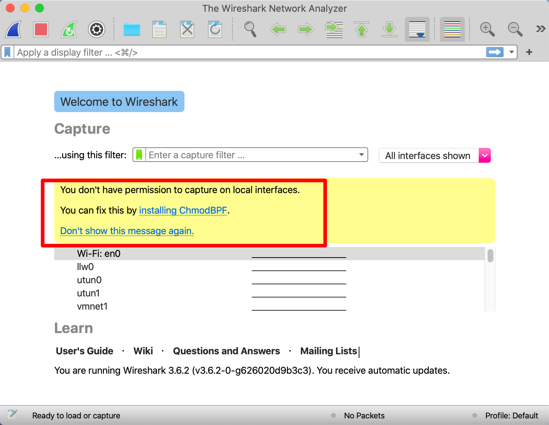Expand the capture filter dropdown arrow
Screen dimensions: 549x425
point(362,155)
